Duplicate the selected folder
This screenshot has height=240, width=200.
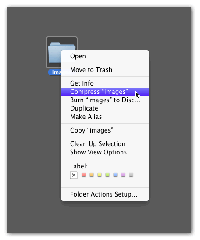tap(105, 108)
